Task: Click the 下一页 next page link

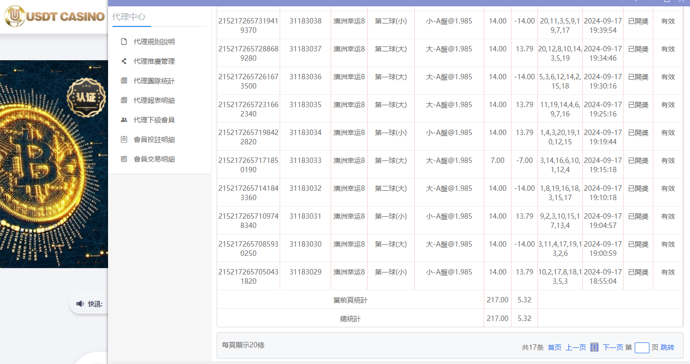Action: coord(613,347)
